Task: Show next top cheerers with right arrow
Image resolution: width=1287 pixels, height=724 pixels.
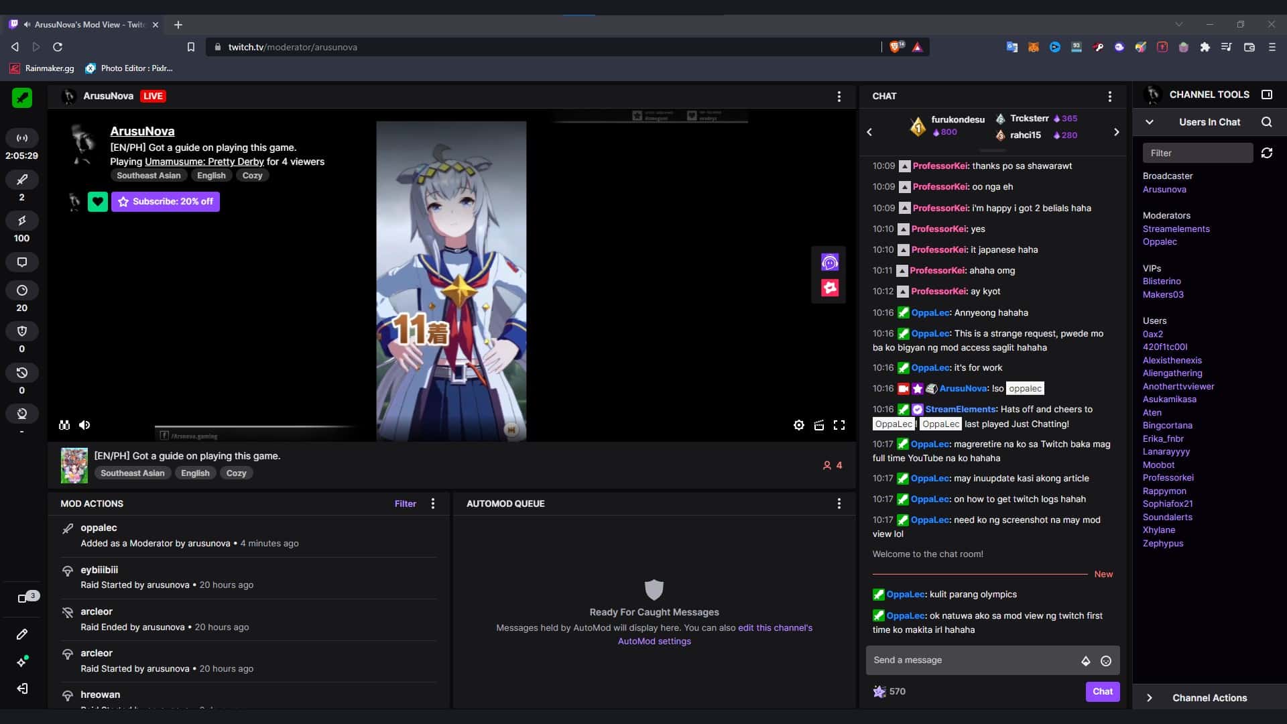Action: [x=1117, y=132]
